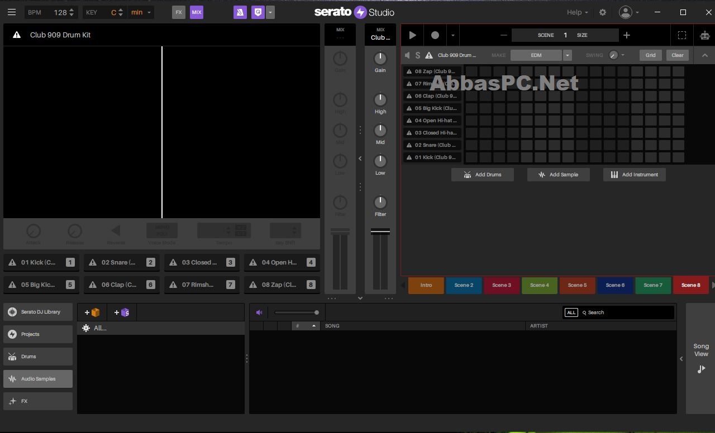Viewport: 715px width, 433px height.
Task: Open dropdown beside purple plugin icons
Action: [270, 12]
